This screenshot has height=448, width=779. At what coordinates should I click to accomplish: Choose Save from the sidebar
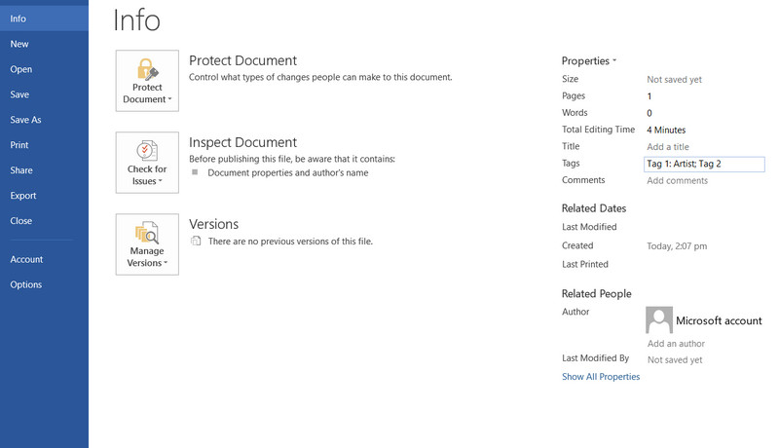tap(44, 94)
